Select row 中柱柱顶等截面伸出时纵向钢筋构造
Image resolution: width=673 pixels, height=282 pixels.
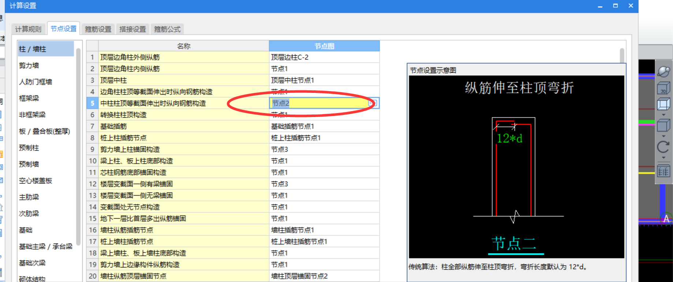tap(184, 103)
